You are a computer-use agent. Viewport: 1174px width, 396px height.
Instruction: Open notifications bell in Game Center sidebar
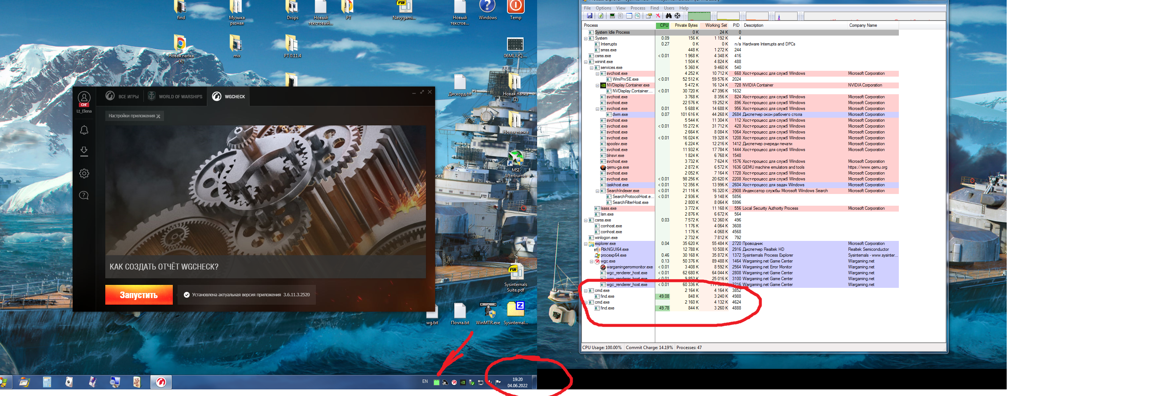click(x=84, y=130)
